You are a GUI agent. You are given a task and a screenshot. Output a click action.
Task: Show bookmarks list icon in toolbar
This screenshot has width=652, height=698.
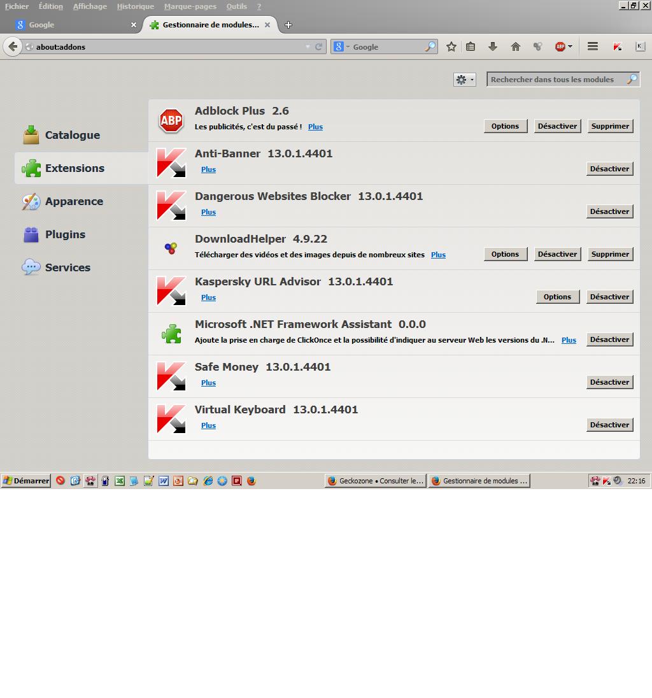[471, 46]
